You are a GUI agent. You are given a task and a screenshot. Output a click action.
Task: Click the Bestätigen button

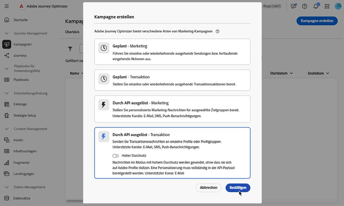pos(238,188)
